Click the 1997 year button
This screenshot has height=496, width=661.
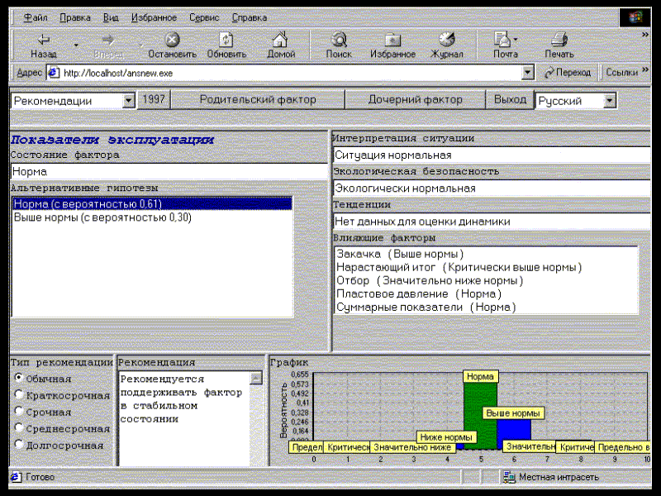[154, 100]
